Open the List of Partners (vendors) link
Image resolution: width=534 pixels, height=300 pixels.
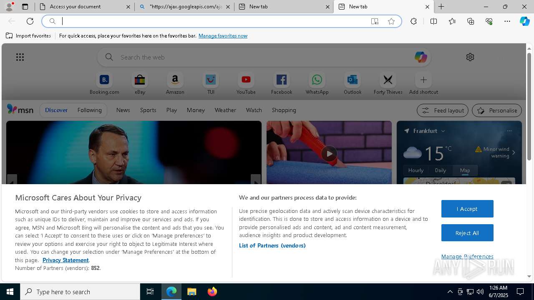point(272,245)
